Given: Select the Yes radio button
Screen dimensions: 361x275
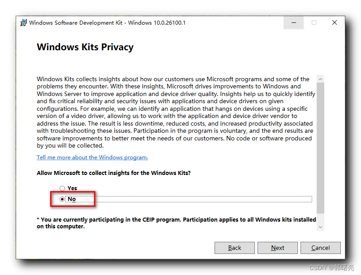Looking at the screenshot, I should [62, 188].
